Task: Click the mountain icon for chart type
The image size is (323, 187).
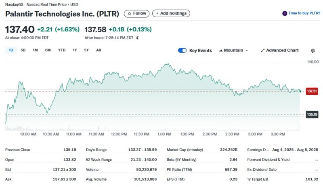Action: (x=221, y=51)
